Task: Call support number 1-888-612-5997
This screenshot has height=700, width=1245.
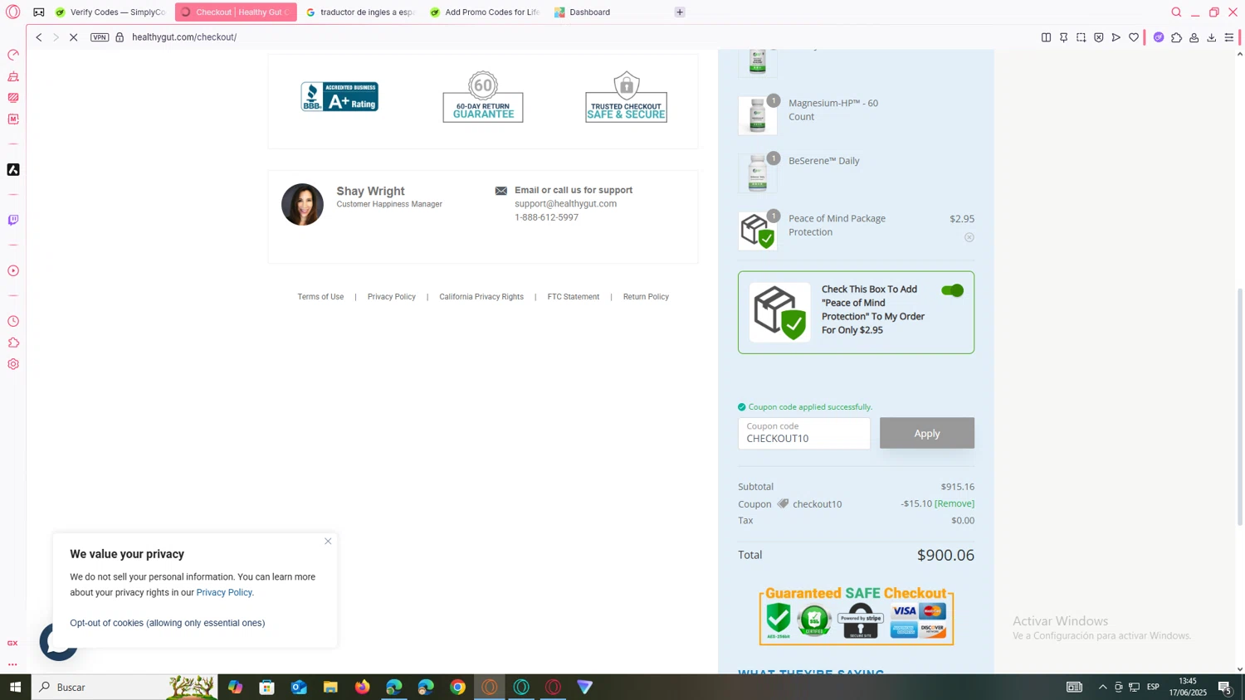Action: (546, 217)
